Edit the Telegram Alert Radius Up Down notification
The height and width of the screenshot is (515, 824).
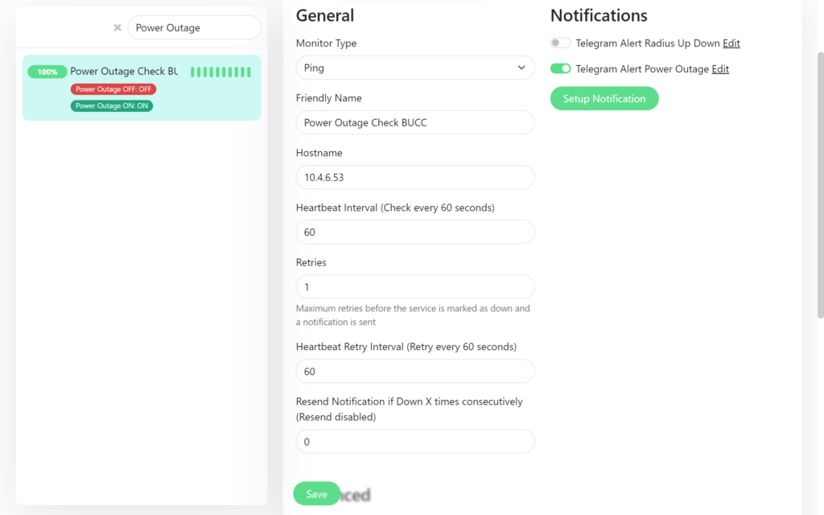click(731, 43)
